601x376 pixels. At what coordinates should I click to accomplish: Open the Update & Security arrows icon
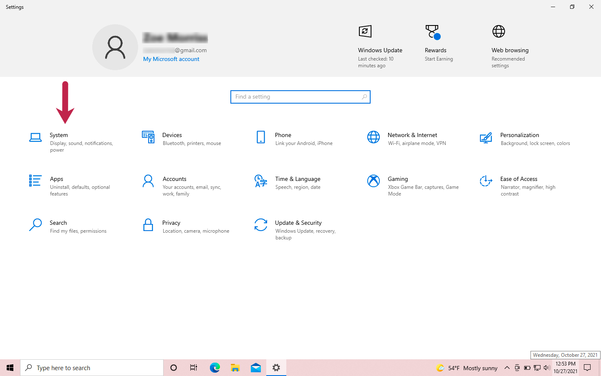point(261,225)
